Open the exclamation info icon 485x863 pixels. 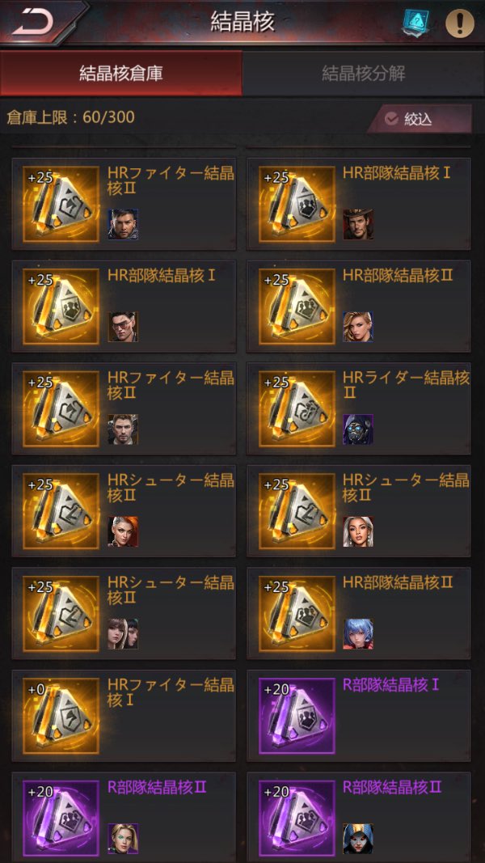pyautogui.click(x=459, y=23)
